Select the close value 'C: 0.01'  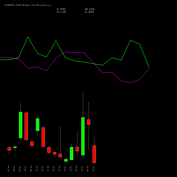click(x=61, y=9)
